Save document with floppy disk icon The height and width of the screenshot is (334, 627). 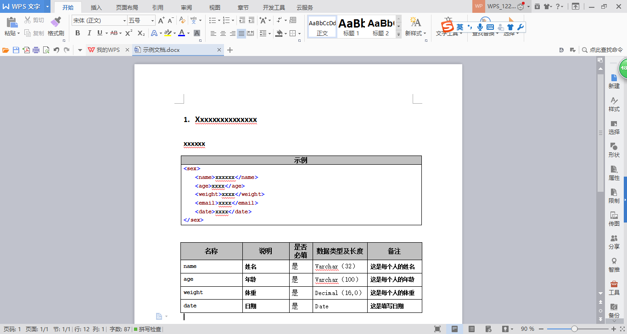tap(16, 50)
